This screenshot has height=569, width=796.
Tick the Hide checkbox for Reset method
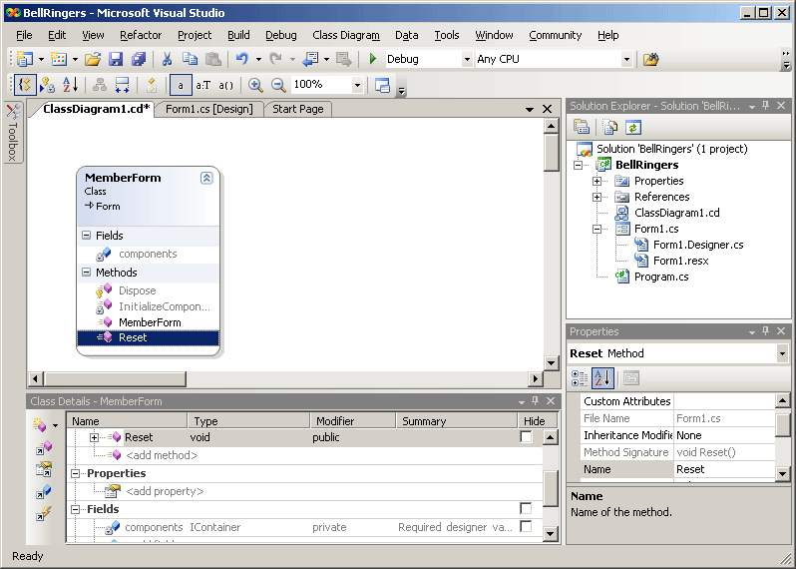coord(526,437)
